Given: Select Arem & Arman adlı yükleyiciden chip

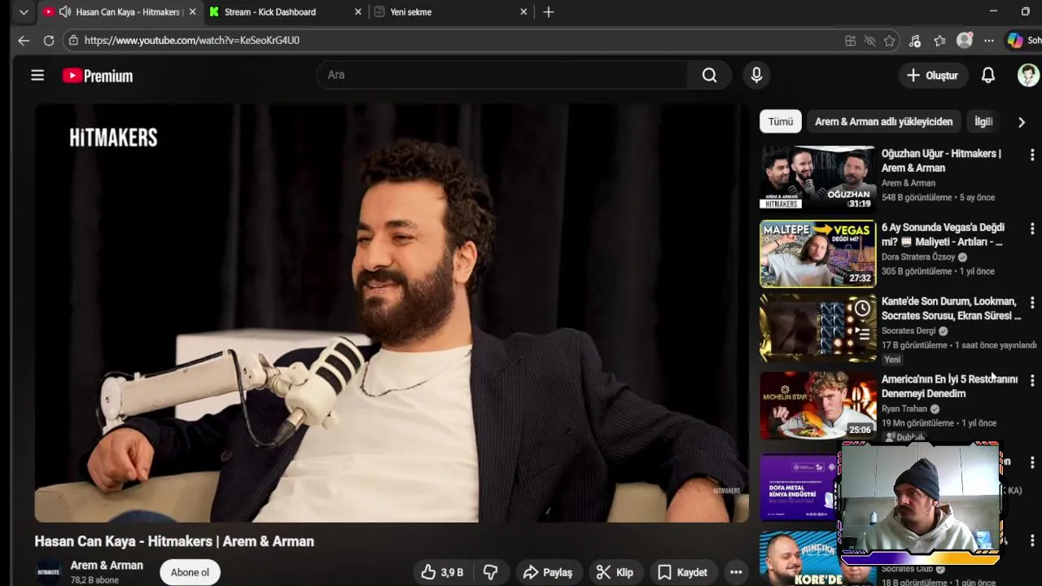Looking at the screenshot, I should pos(883,121).
